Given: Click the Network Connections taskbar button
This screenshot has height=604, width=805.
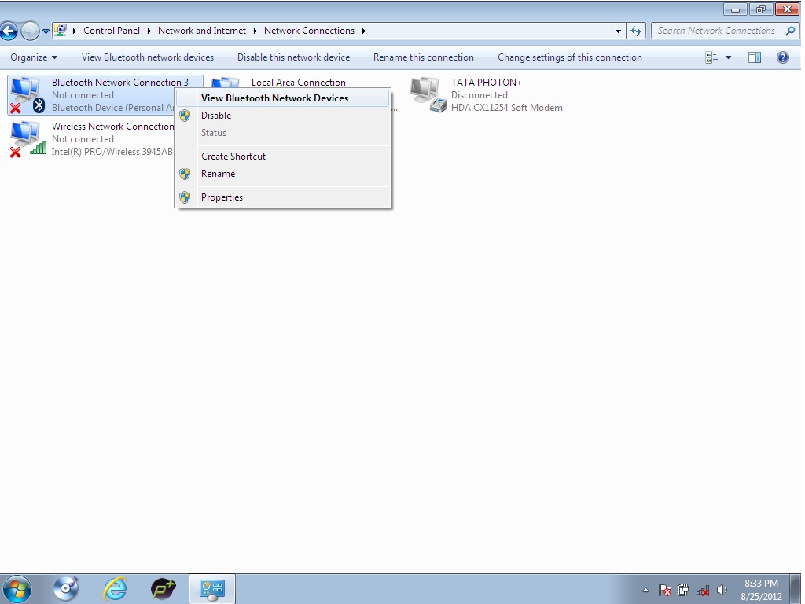Looking at the screenshot, I should pyautogui.click(x=212, y=589).
